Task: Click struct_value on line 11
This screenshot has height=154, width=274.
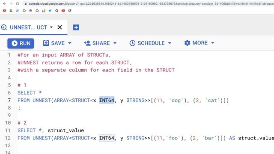Action: [66, 130]
